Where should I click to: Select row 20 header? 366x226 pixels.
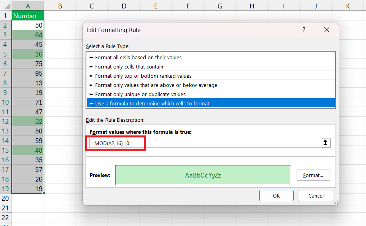(6, 198)
